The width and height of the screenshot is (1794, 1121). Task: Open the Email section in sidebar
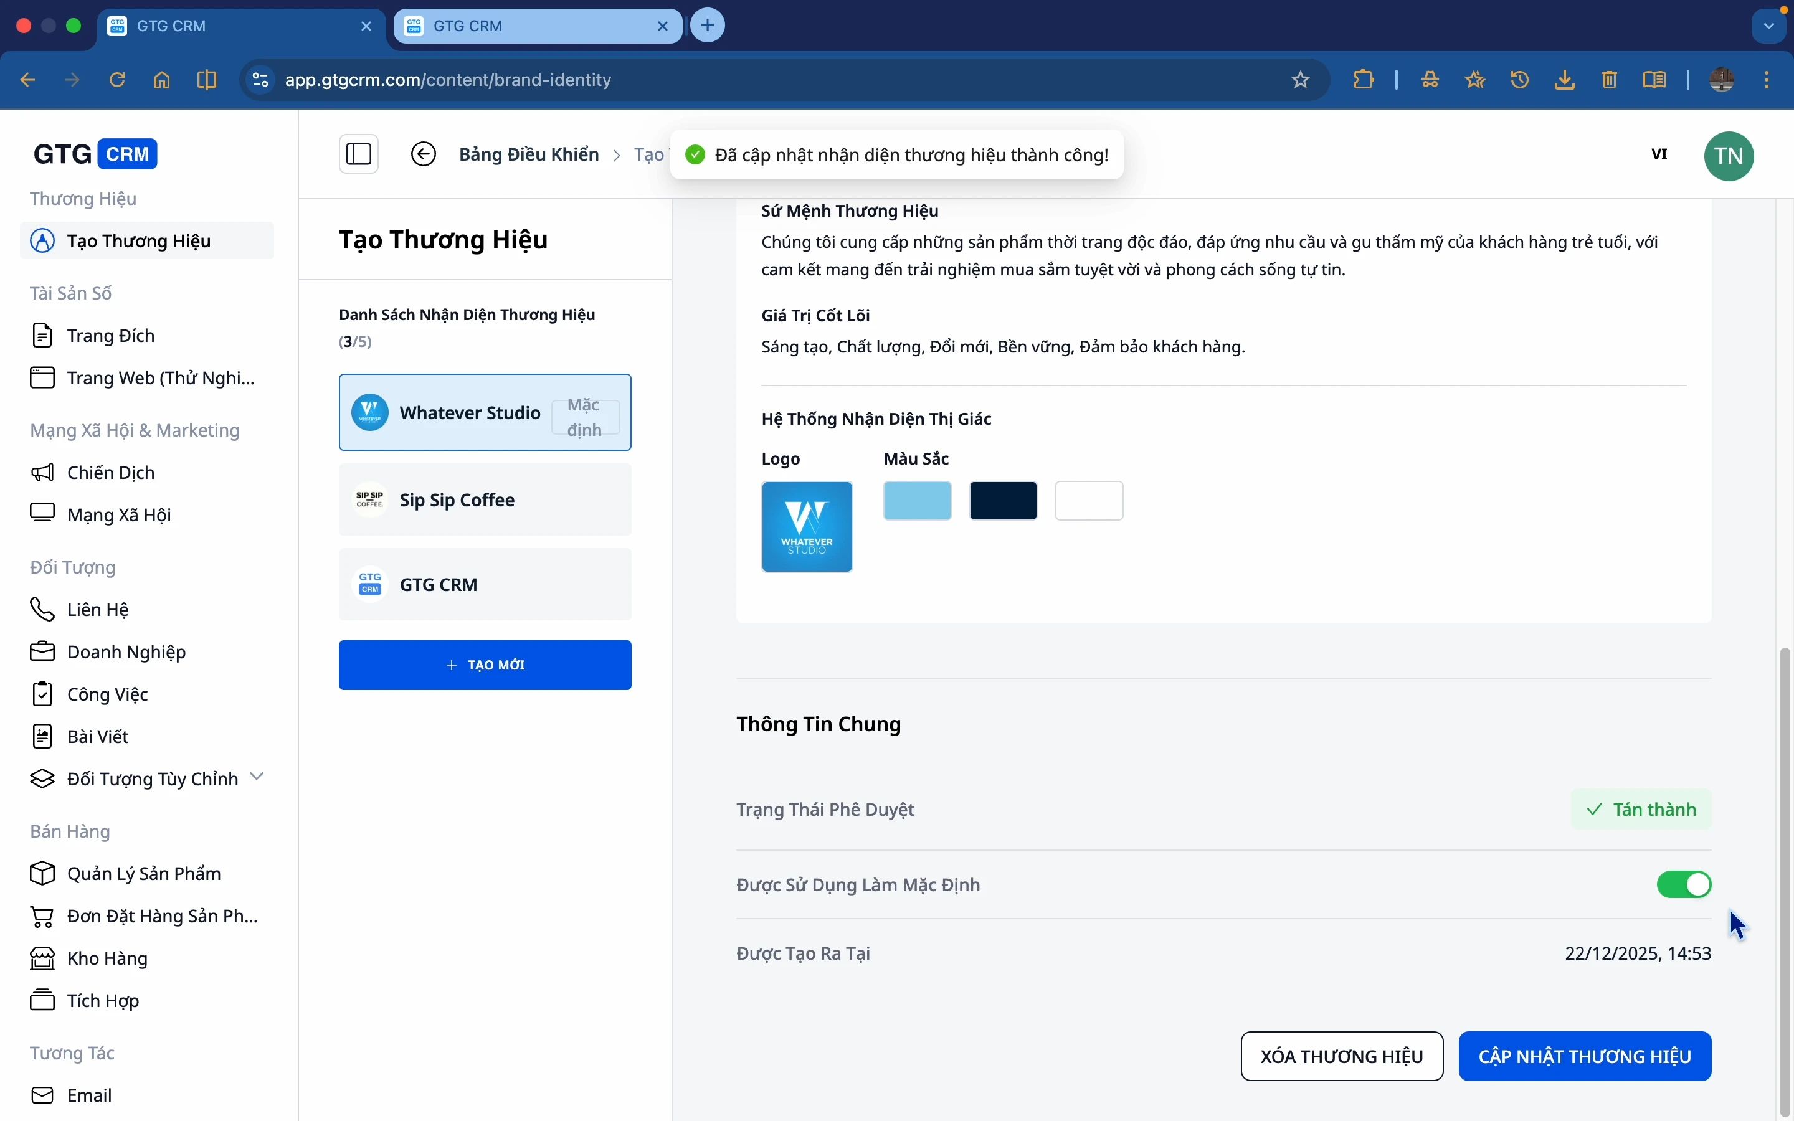pyautogui.click(x=90, y=1095)
